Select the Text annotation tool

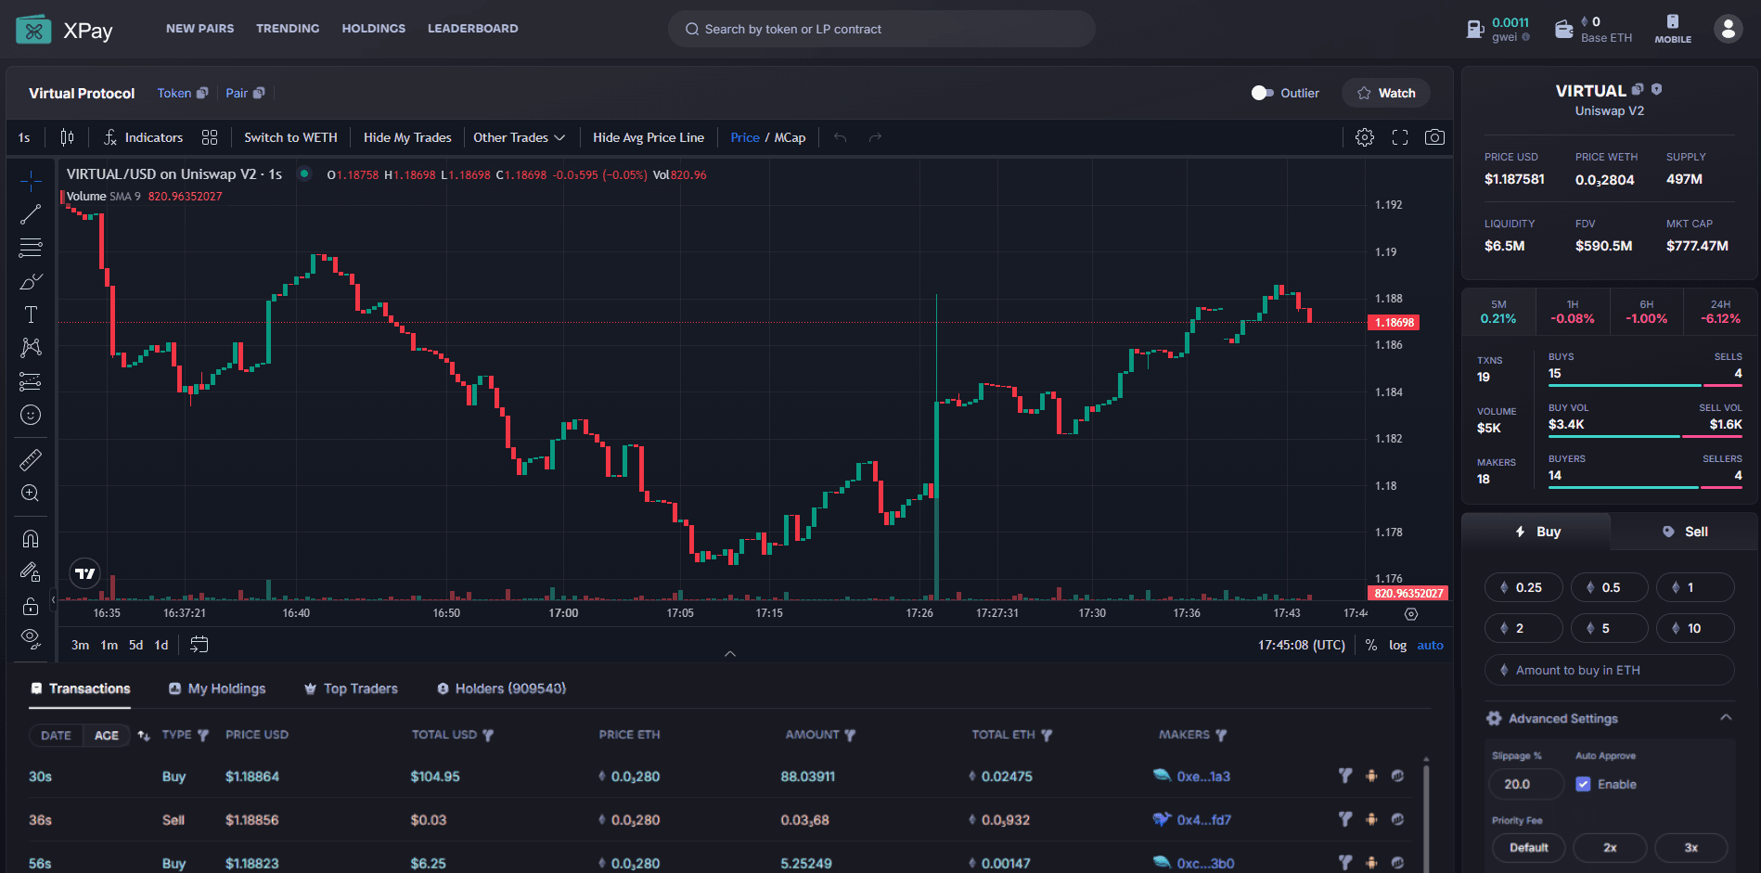[31, 315]
